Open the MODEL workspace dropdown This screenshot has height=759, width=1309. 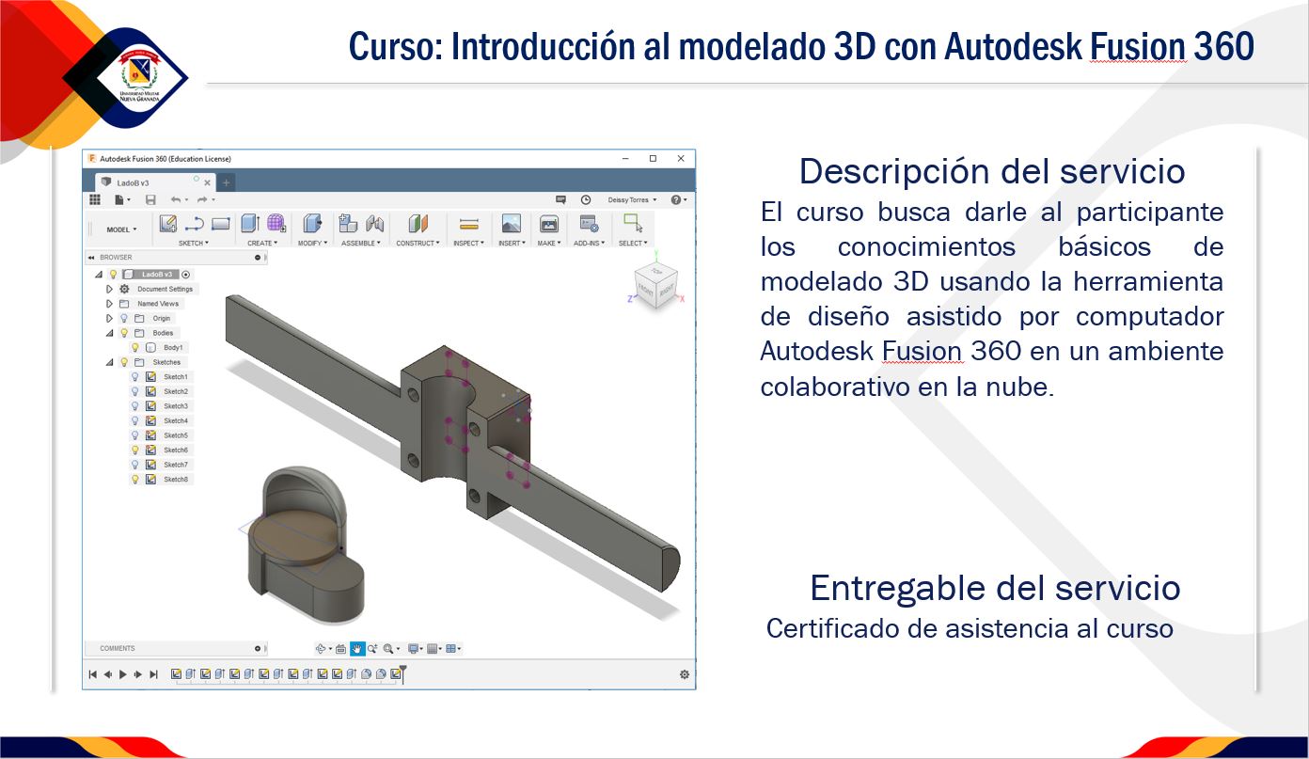[x=121, y=229]
